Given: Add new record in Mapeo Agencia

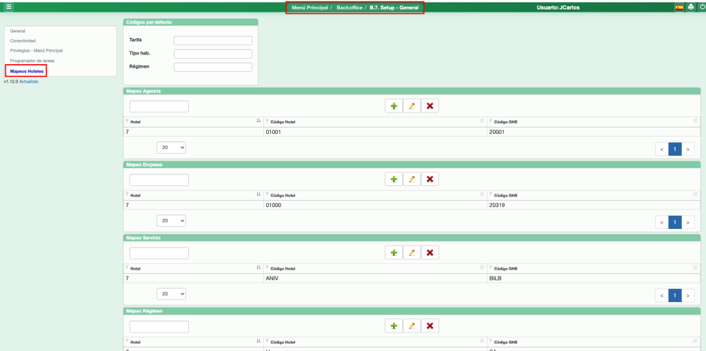Looking at the screenshot, I should [x=394, y=106].
